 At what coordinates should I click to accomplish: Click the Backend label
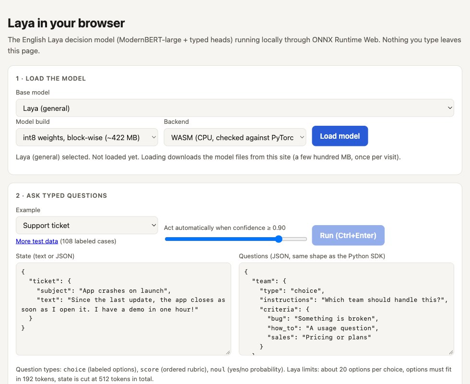pos(176,122)
